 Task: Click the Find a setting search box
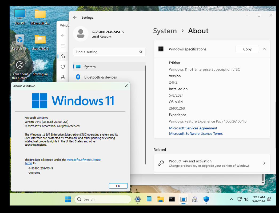click(109, 52)
